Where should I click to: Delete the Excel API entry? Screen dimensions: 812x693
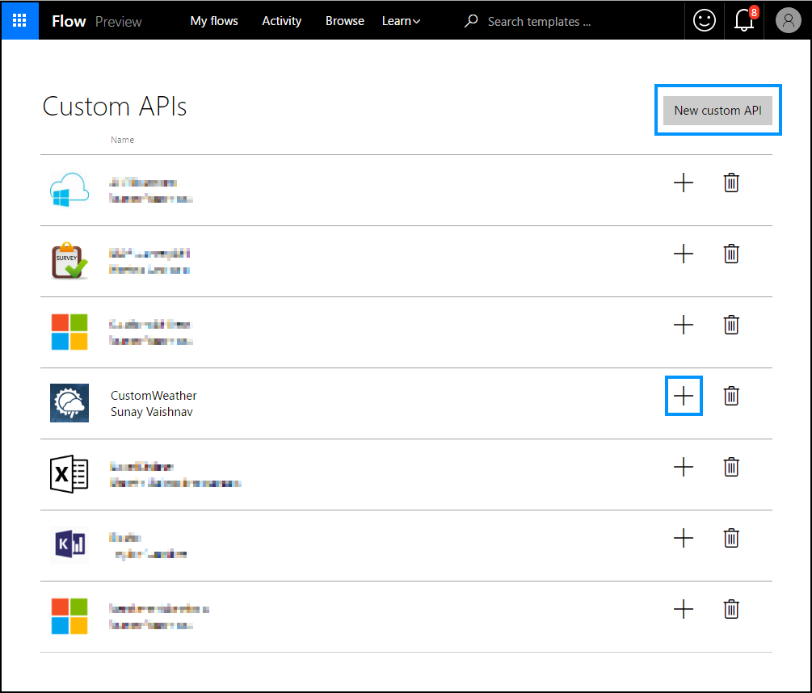[731, 467]
